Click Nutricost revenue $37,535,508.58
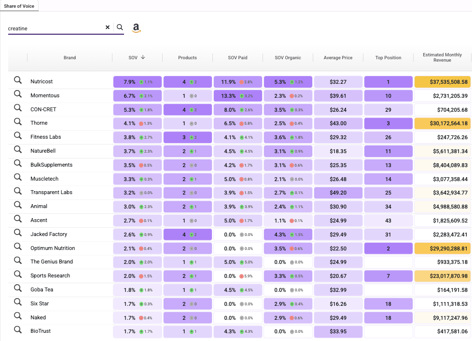 coord(443,82)
